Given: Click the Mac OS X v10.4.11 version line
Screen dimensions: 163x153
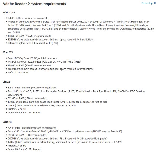Looking at the screenshot, I should [44, 62].
